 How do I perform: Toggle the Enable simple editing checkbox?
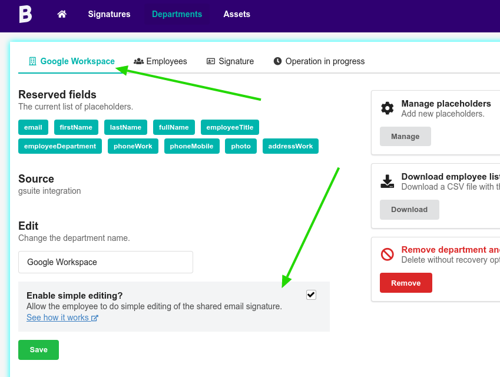(x=311, y=295)
